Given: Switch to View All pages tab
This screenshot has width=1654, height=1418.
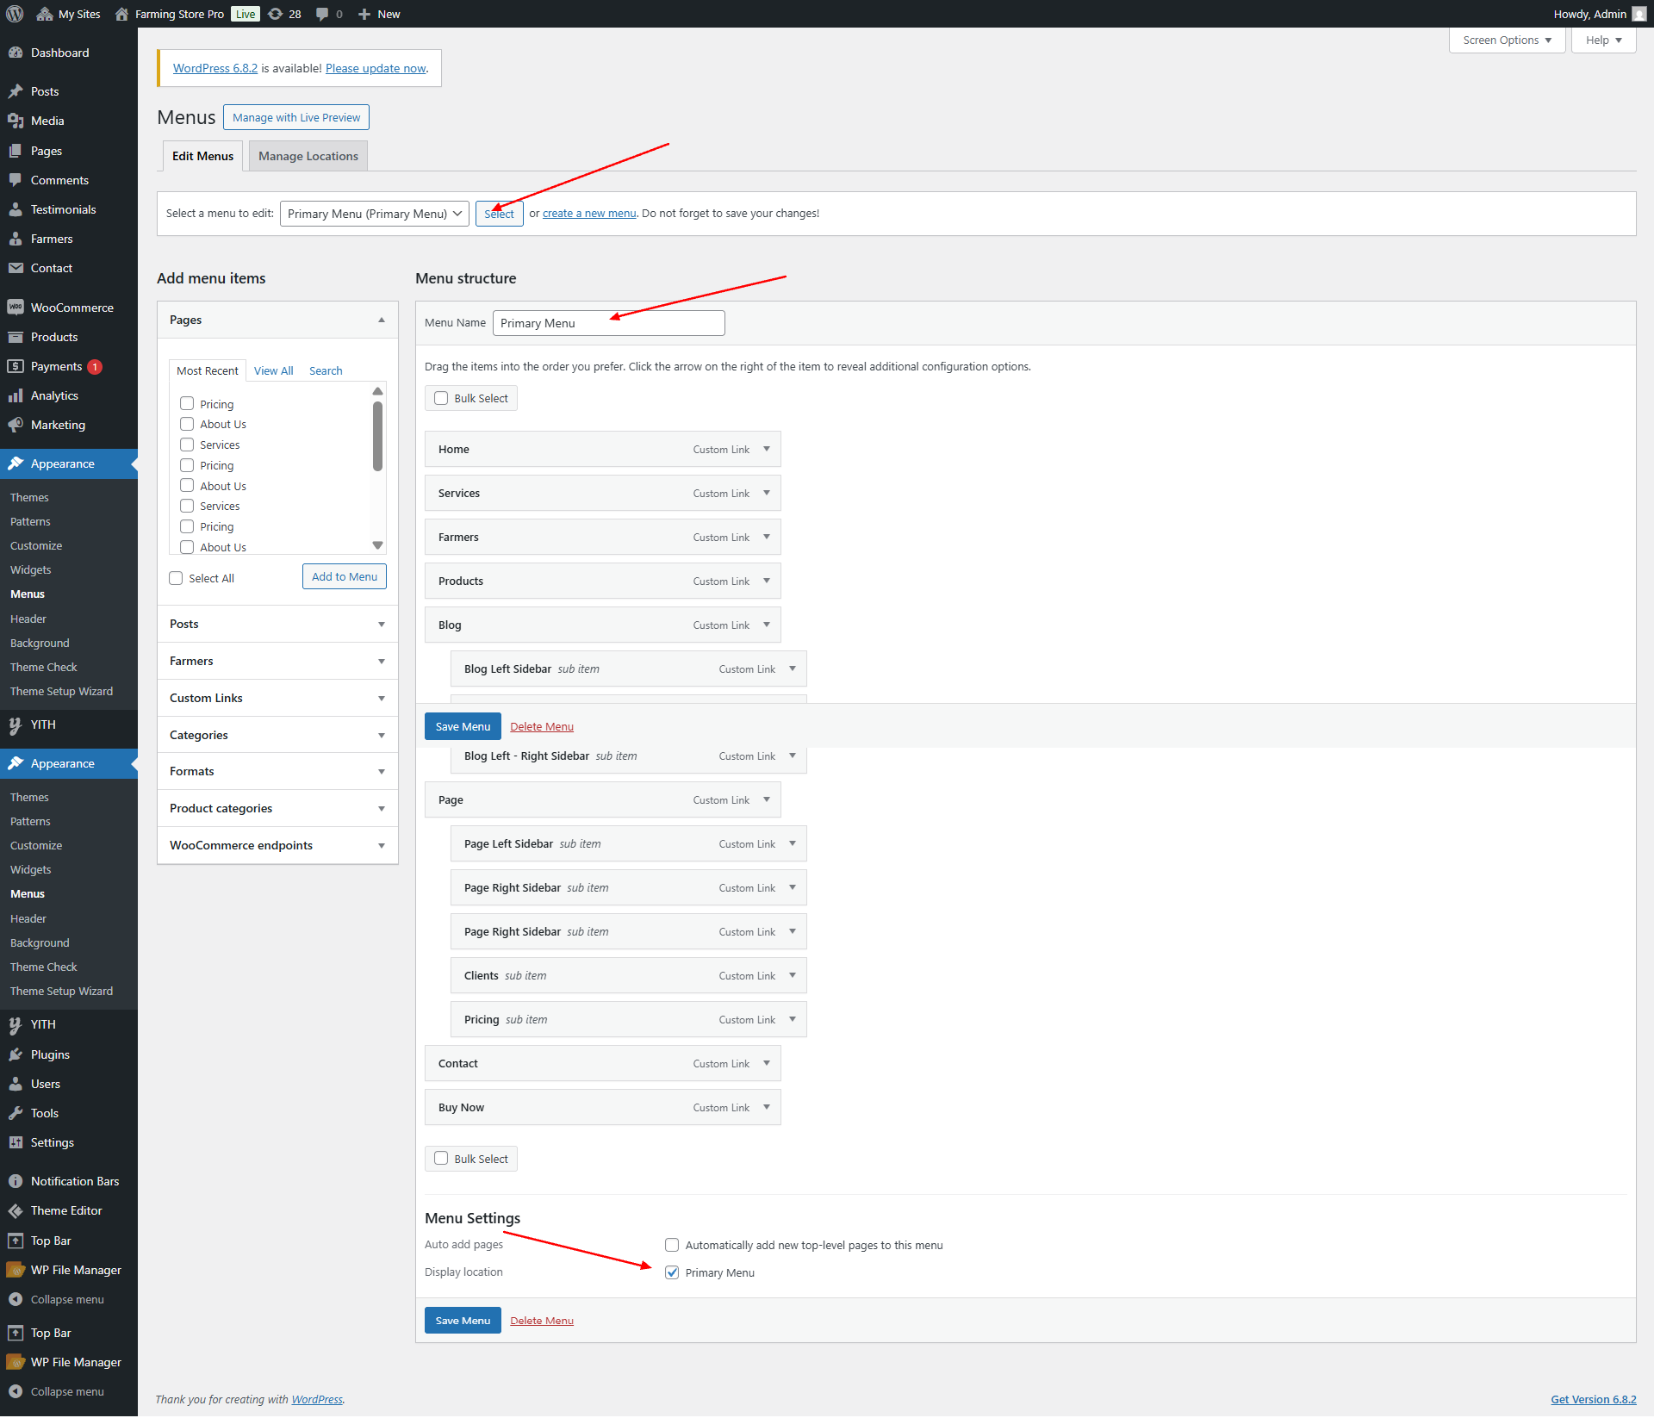Looking at the screenshot, I should click(273, 370).
